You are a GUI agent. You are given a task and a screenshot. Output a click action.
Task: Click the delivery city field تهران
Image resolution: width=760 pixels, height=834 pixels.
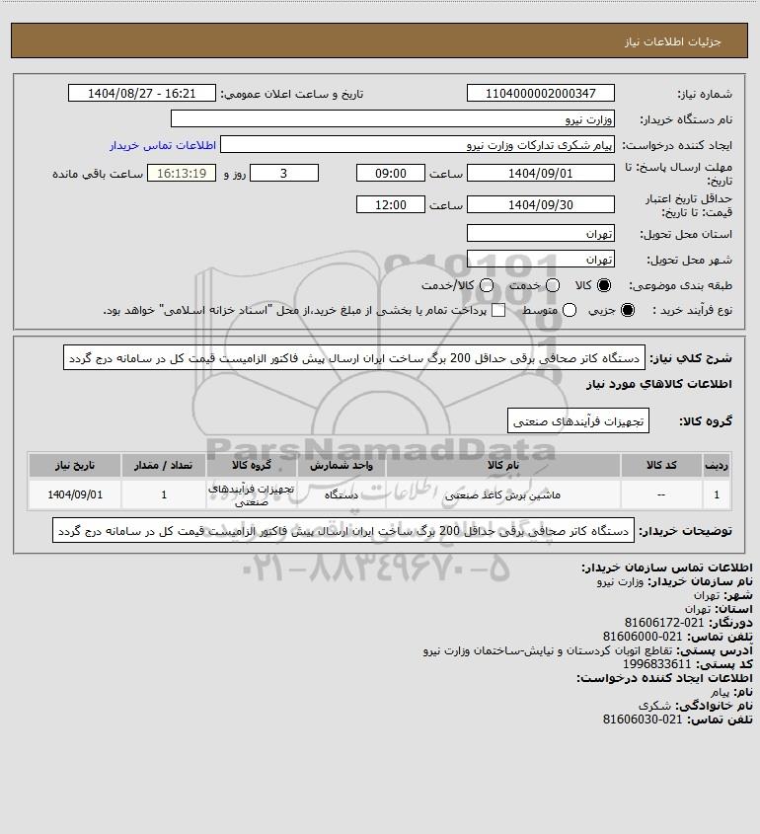tap(540, 259)
